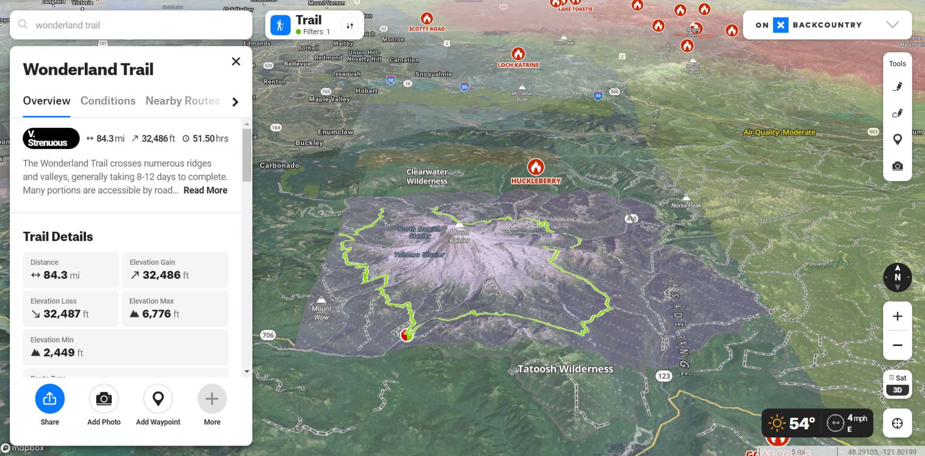This screenshot has height=456, width=925.
Task: Show more tabs with the right chevron
Action: click(235, 102)
